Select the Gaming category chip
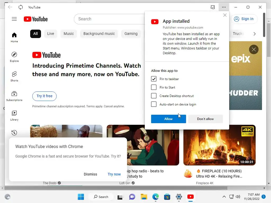This screenshot has width=271, height=203. [x=131, y=34]
